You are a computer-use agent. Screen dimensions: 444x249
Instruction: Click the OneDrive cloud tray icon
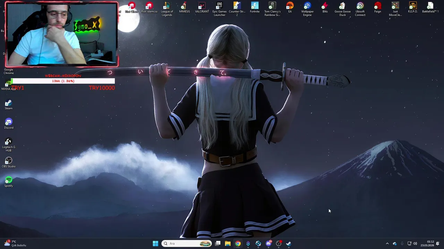pyautogui.click(x=395, y=243)
